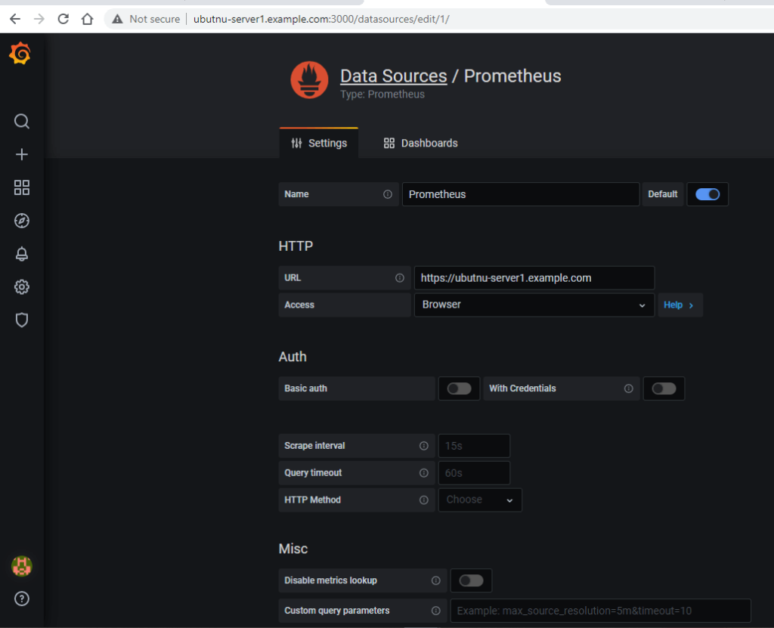This screenshot has height=628, width=774.
Task: Enable the Basic auth switch
Action: pos(459,388)
